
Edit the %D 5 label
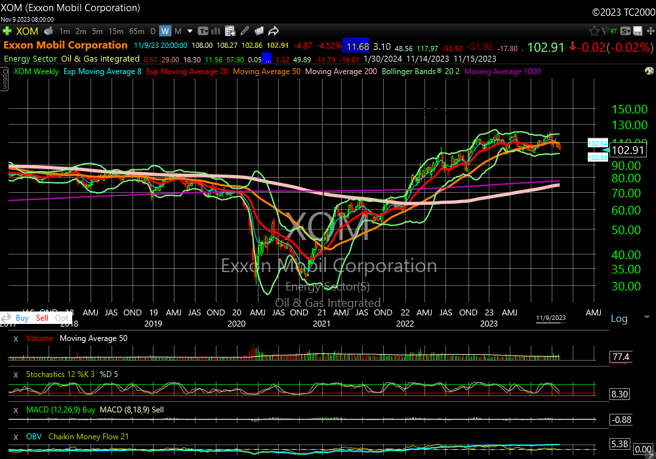pos(109,374)
